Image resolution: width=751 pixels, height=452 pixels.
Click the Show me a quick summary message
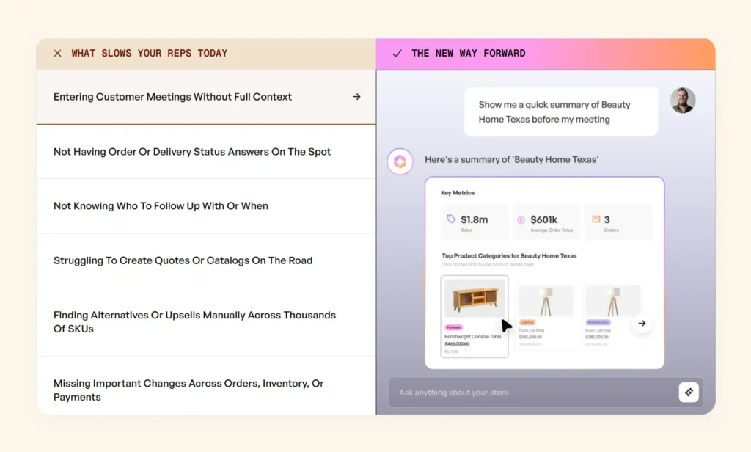click(560, 112)
